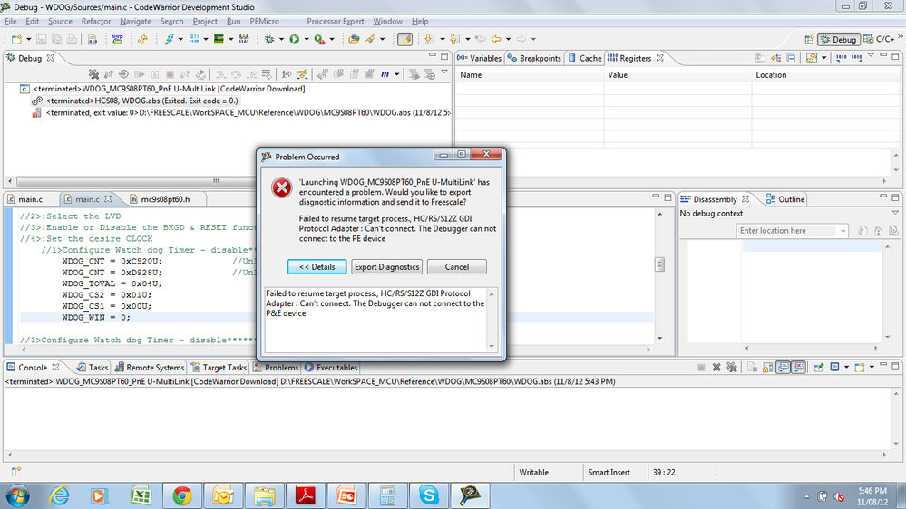Click the Search flashlight toolbar icon

pyautogui.click(x=370, y=39)
